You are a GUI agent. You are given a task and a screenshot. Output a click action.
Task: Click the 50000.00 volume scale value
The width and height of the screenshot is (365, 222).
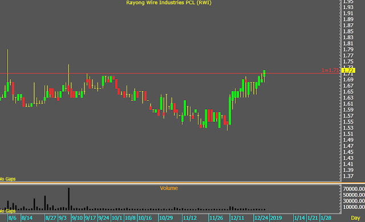354,195
